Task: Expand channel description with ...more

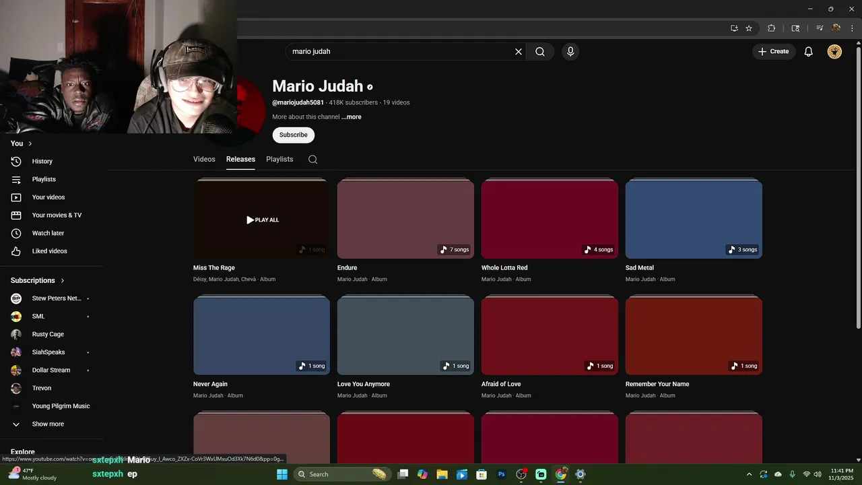Action: [x=352, y=117]
